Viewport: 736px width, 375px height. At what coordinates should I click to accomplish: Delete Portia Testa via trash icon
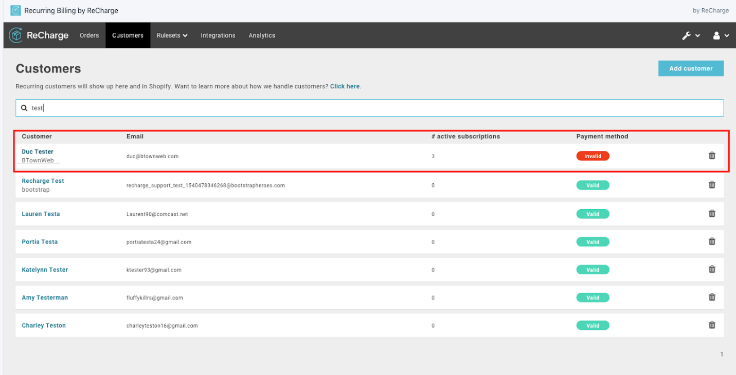[x=712, y=241]
